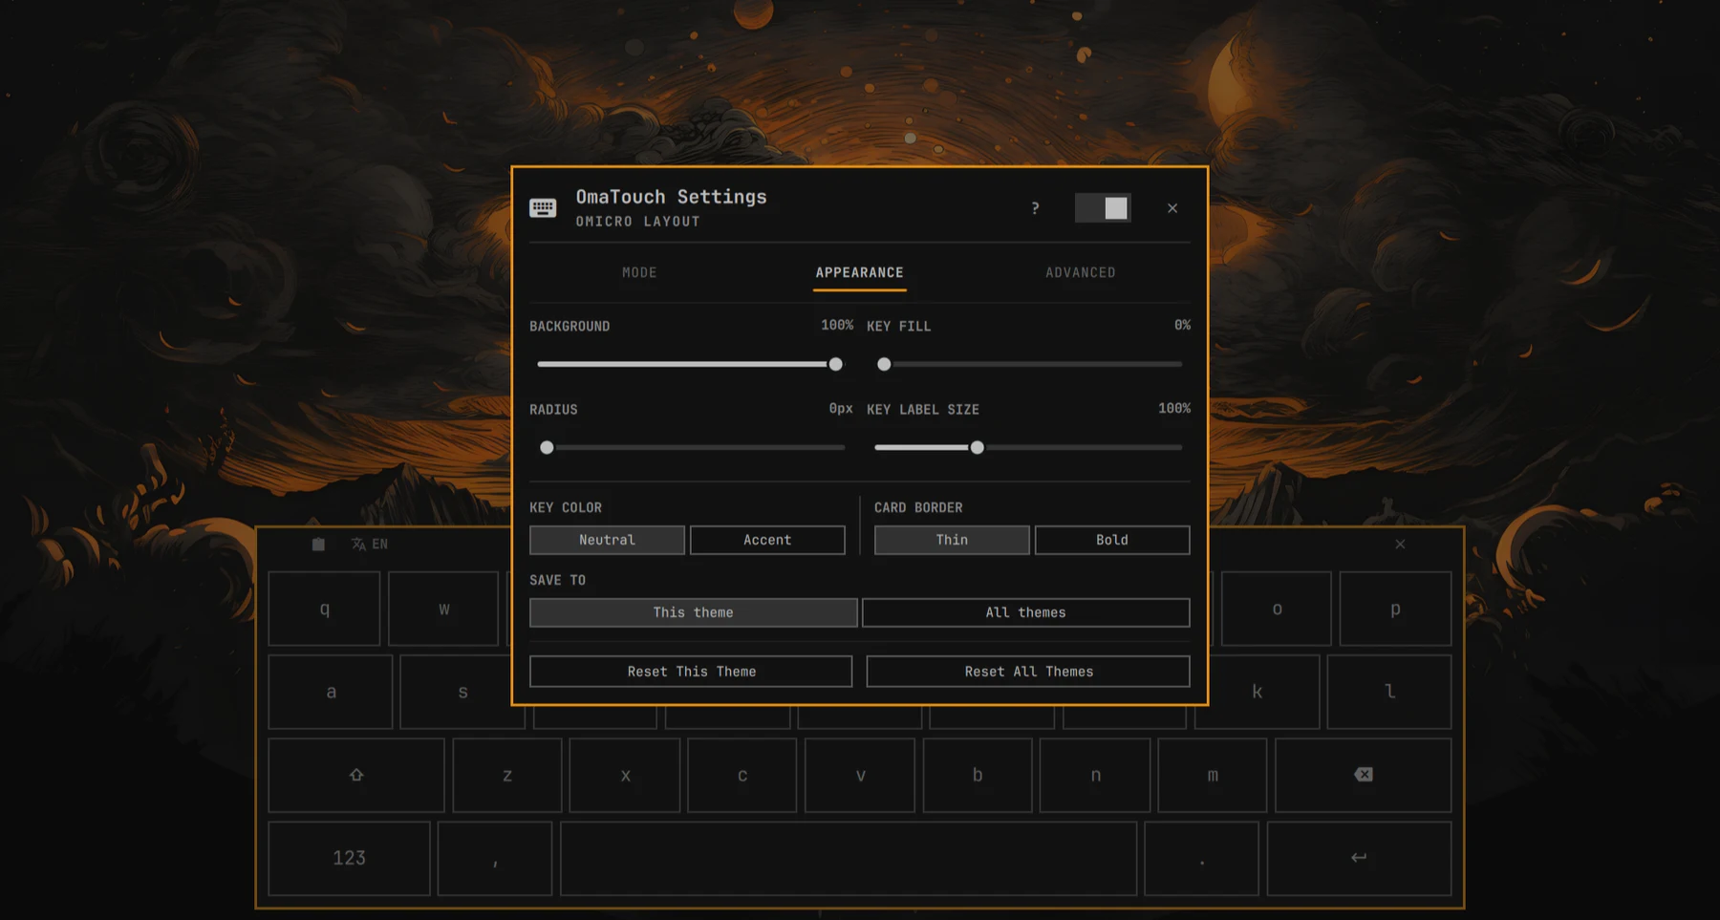The image size is (1720, 920).
Task: Tap the z key on the keyboard
Action: pos(507,775)
